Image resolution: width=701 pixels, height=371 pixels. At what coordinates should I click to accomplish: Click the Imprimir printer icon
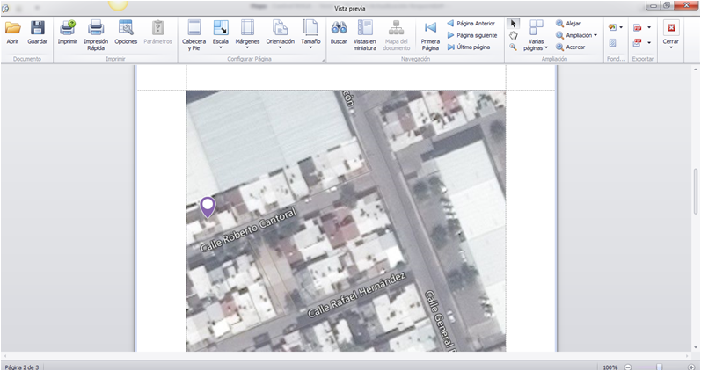(68, 33)
